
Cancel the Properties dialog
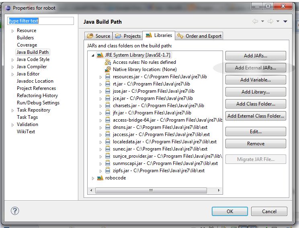[x=269, y=212]
